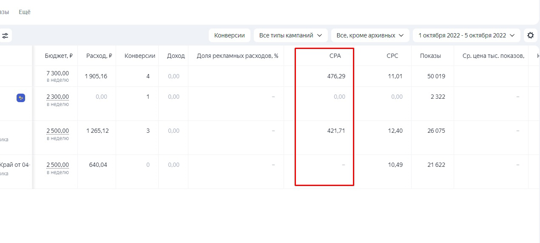Click the spend value 640,04
This screenshot has width=540, height=243.
point(98,165)
